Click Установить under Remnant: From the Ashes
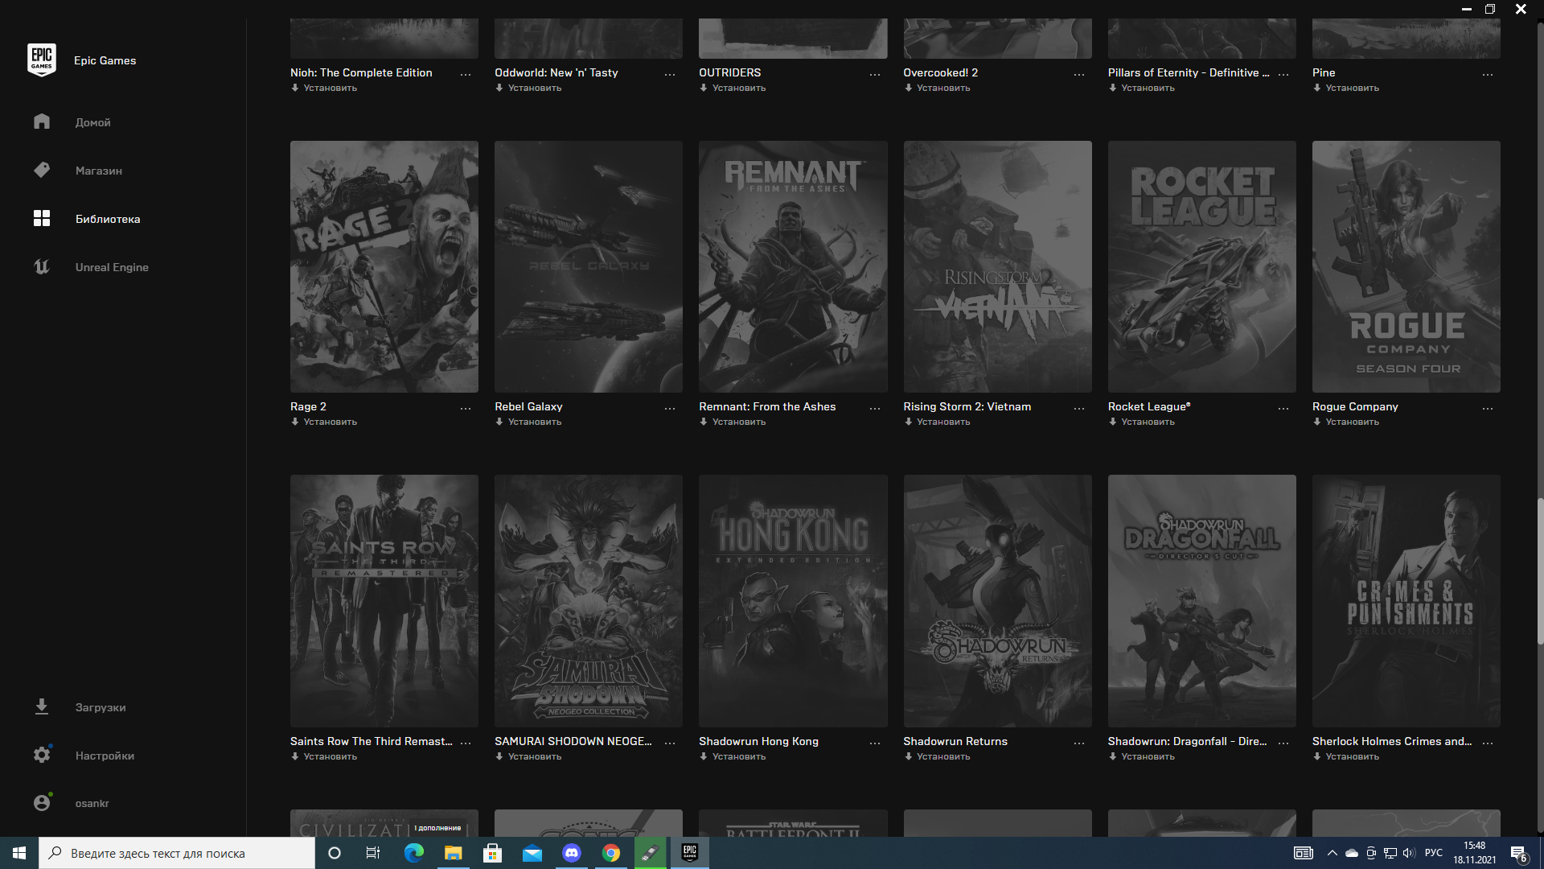 pyautogui.click(x=738, y=422)
